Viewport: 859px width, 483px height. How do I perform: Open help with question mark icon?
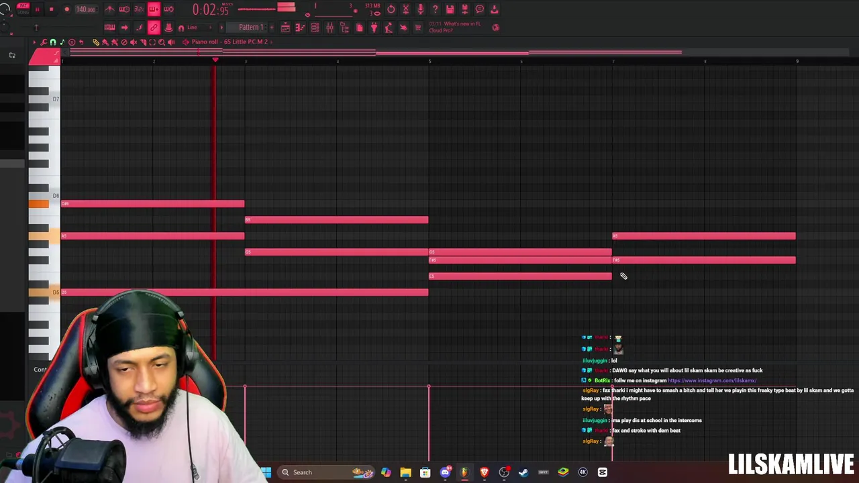click(x=435, y=9)
